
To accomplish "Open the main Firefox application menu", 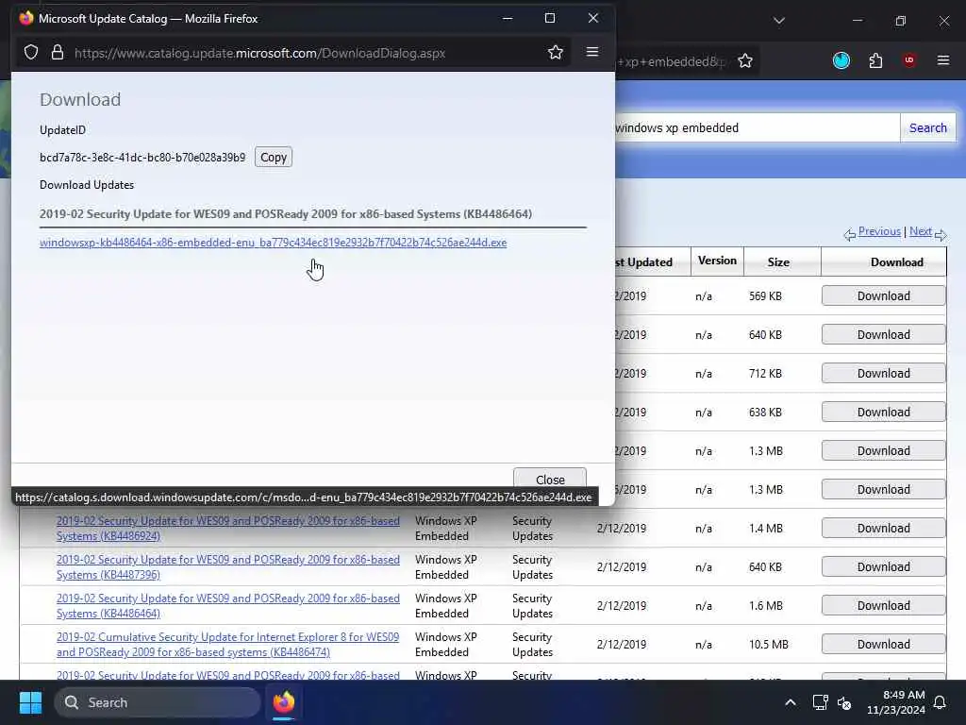I will tap(942, 60).
